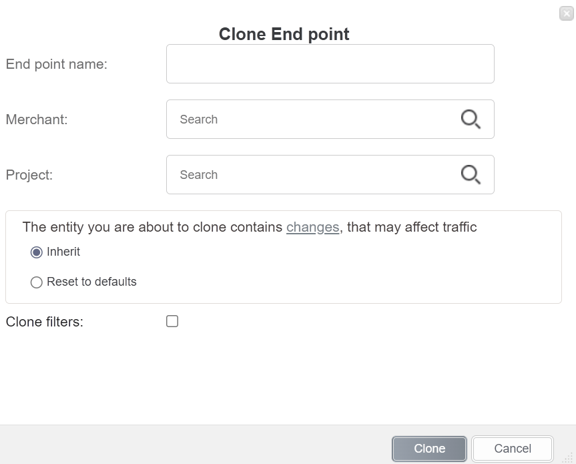Click the "End point name:" label

(57, 64)
